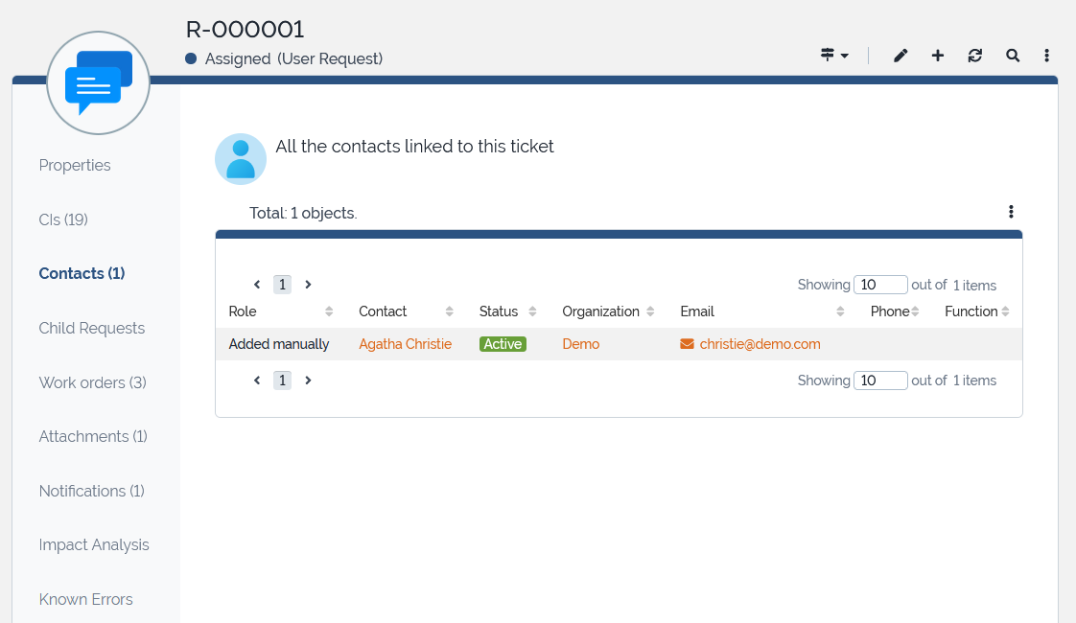The image size is (1076, 623).
Task: Click the magnifier search icon
Action: pyautogui.click(x=1013, y=56)
